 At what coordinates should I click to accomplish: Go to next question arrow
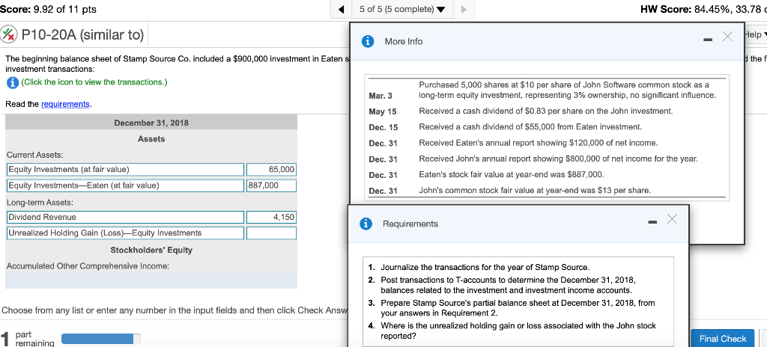click(464, 9)
